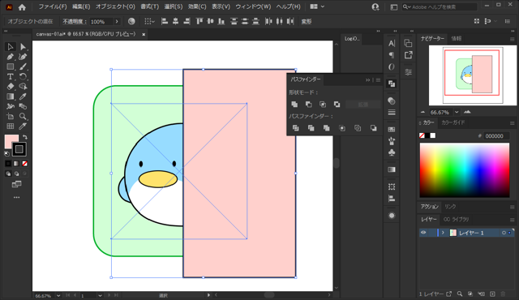Open Navigator zoom percentage dropdown
This screenshot has height=300, width=519.
coord(457,112)
